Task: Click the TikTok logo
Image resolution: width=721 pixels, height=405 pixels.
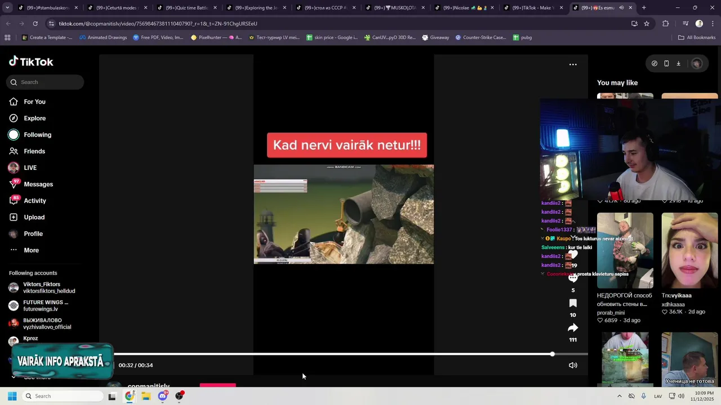Action: coord(31,61)
